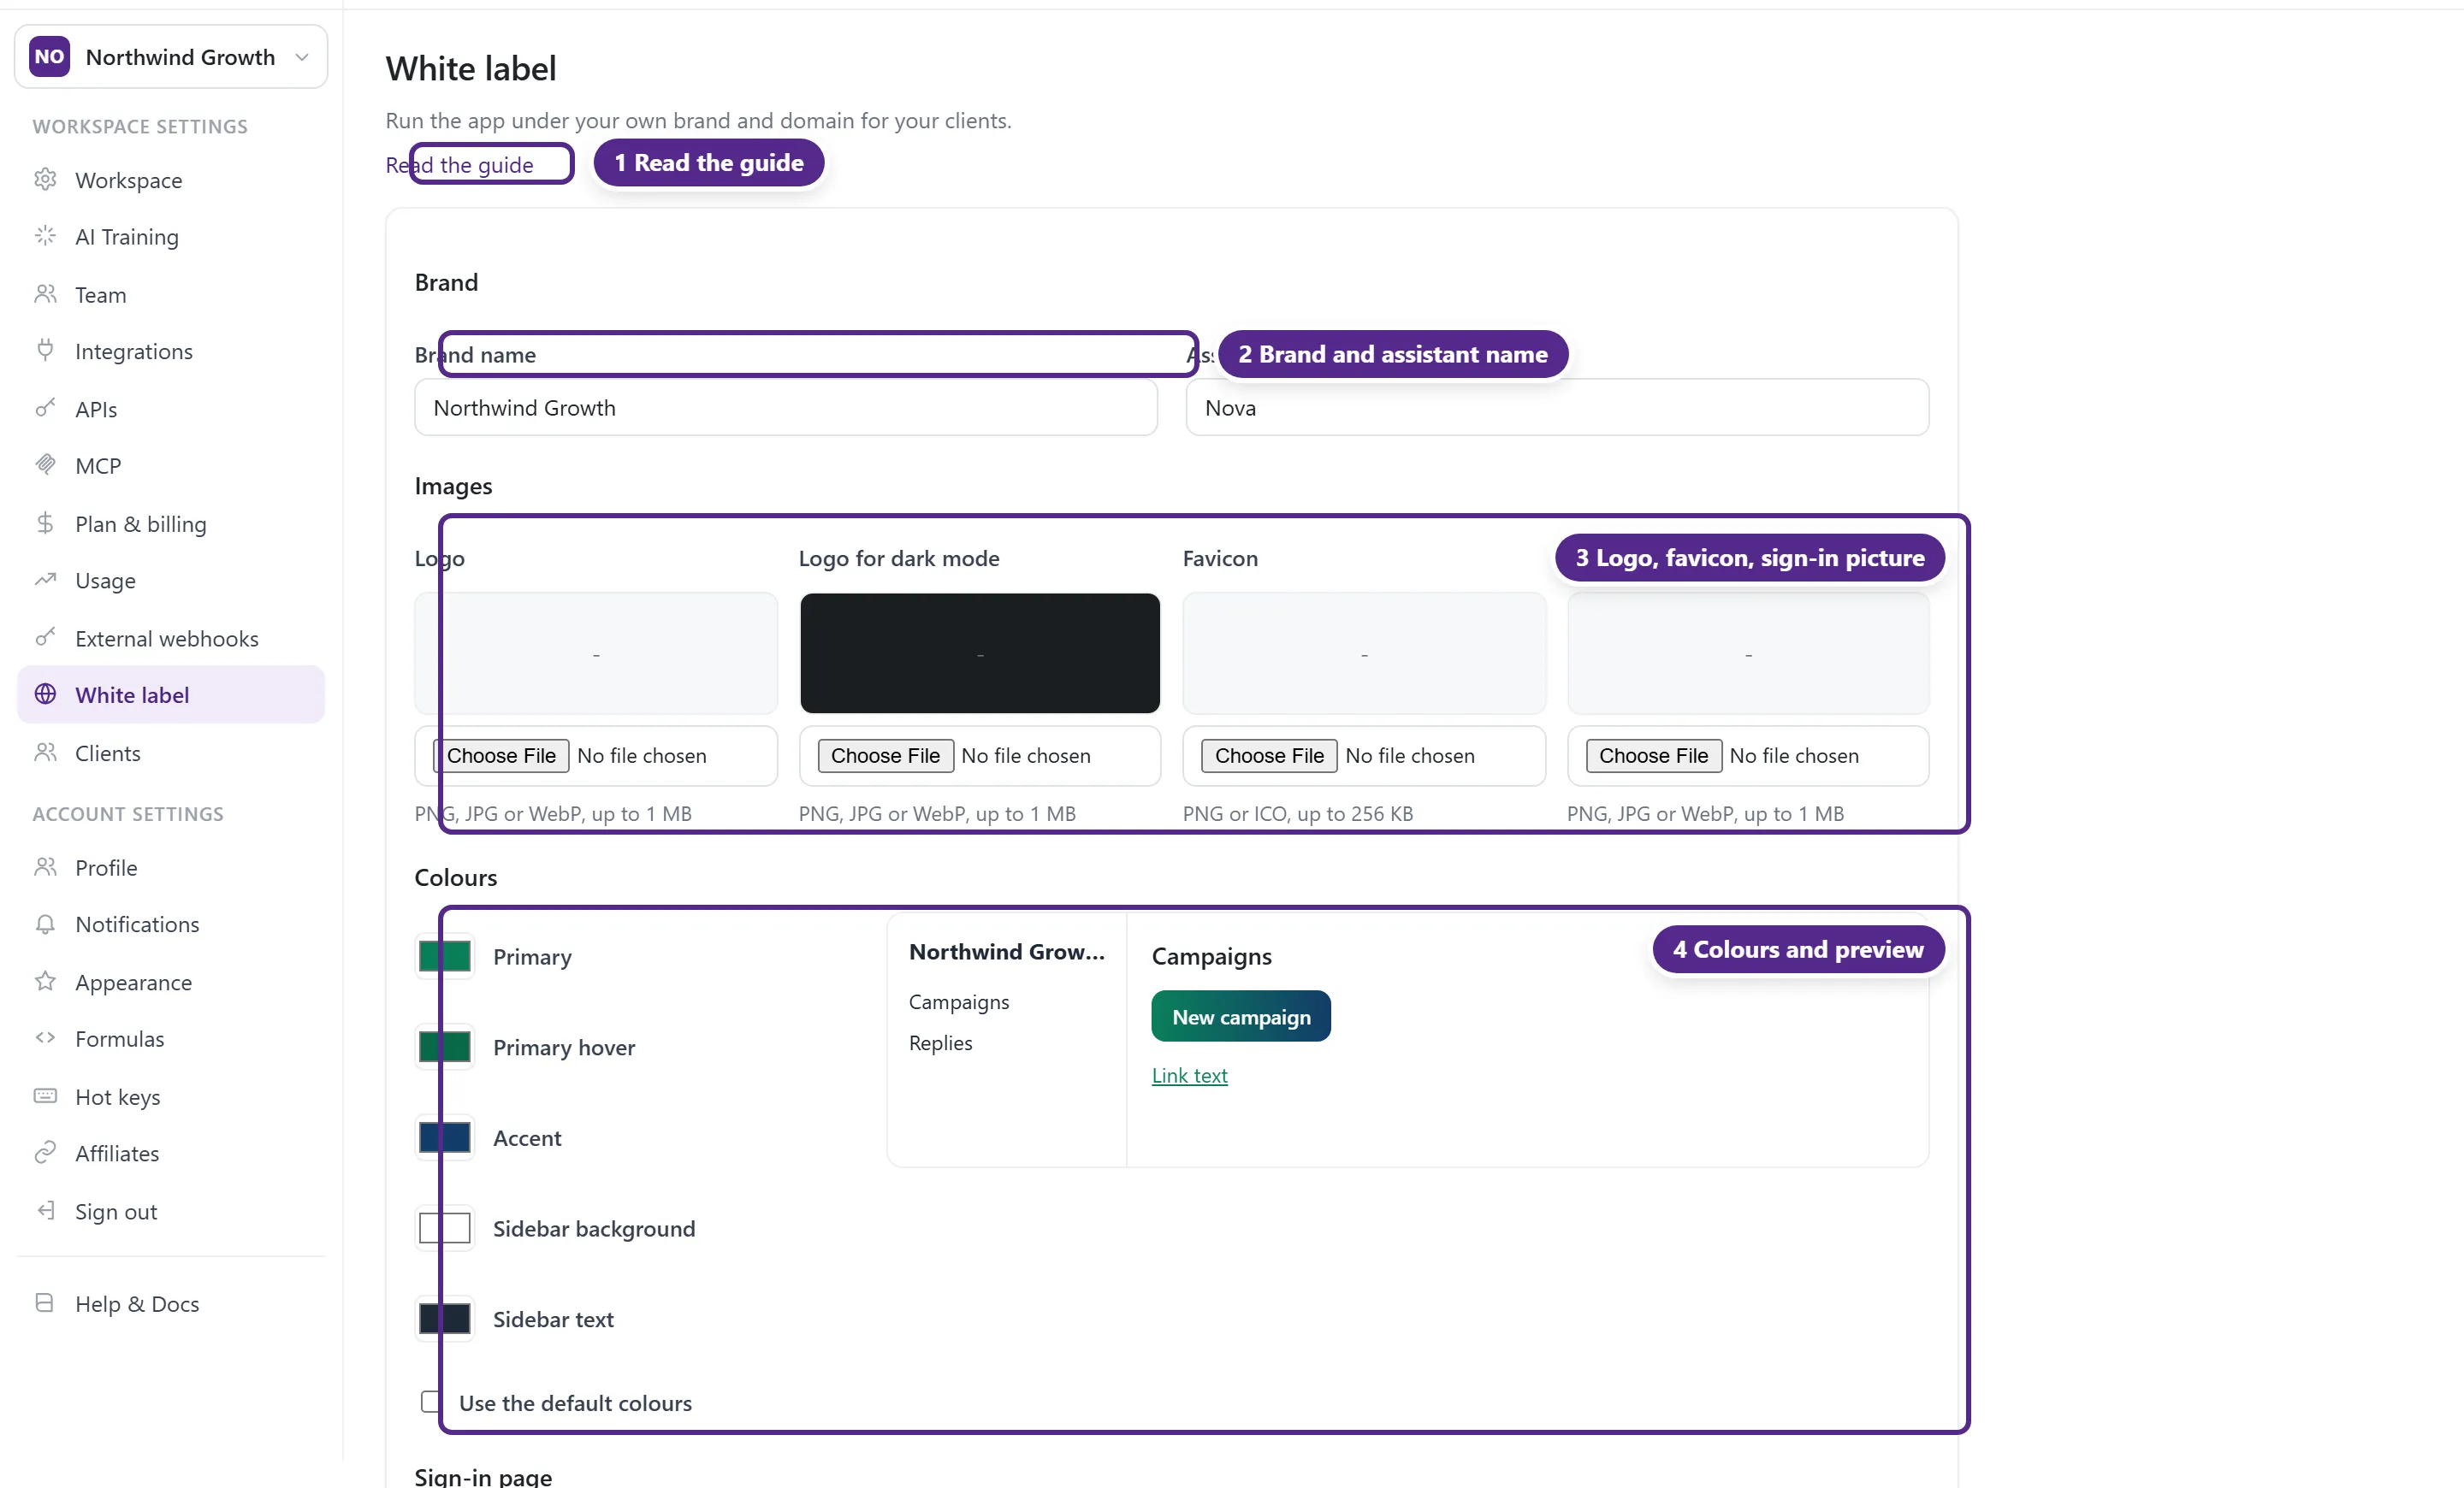Click the Clients people icon

pyautogui.click(x=45, y=753)
